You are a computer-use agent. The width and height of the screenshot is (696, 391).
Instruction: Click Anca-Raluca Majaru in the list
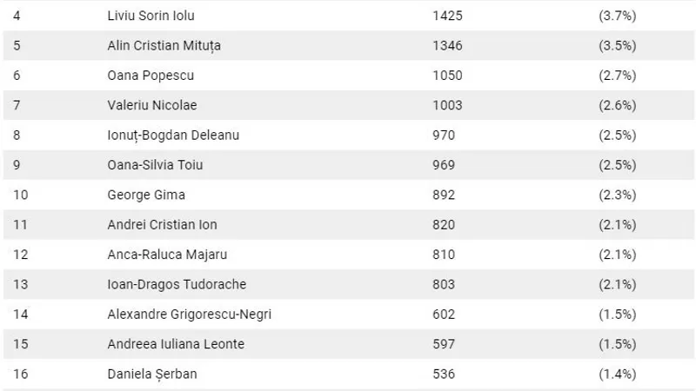click(x=167, y=255)
